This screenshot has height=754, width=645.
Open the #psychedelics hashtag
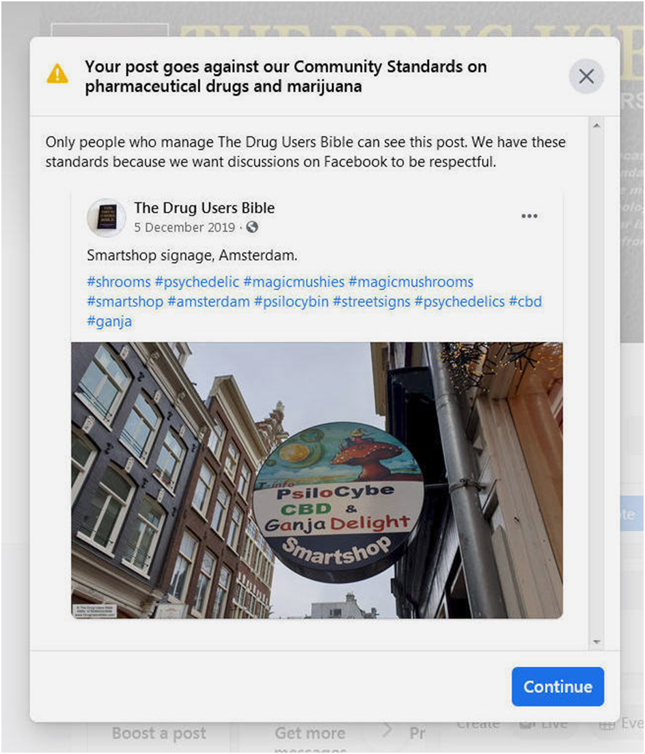click(459, 301)
